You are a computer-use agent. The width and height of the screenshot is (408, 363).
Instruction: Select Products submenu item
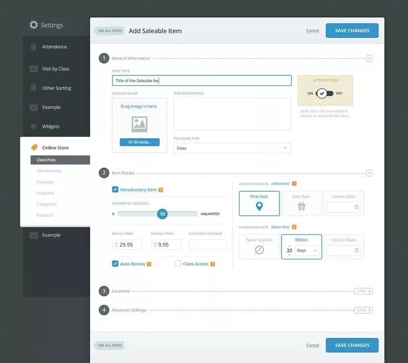(x=45, y=215)
